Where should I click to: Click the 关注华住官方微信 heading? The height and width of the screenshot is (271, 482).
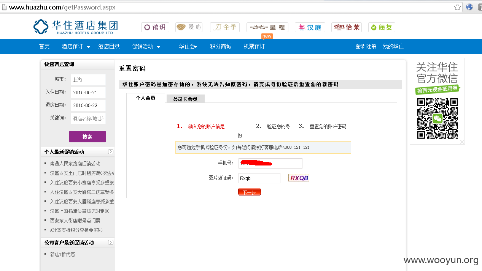(x=437, y=73)
